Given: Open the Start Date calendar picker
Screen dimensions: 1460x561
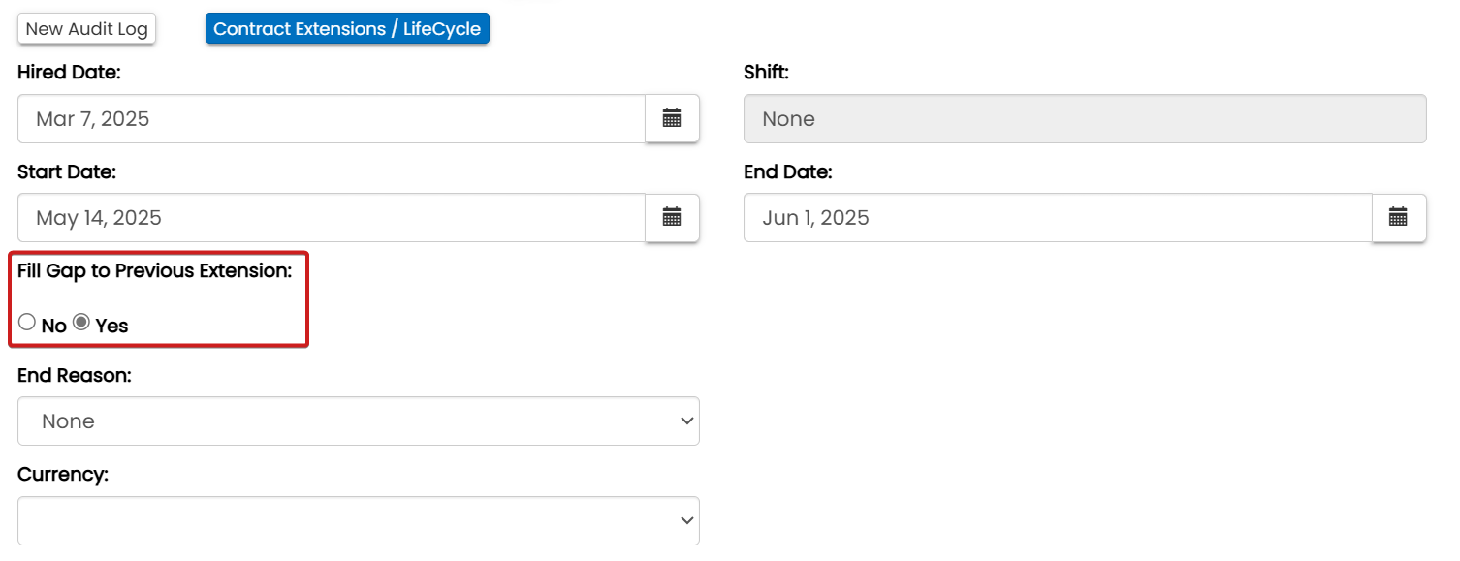Looking at the screenshot, I should pyautogui.click(x=672, y=217).
